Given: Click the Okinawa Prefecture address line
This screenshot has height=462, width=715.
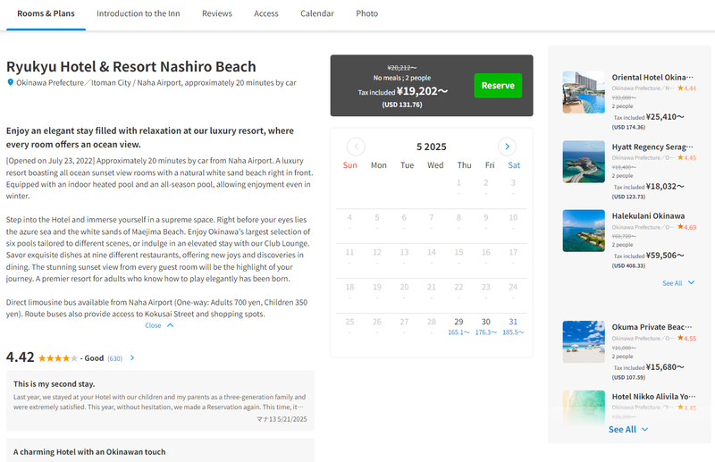Looking at the screenshot, I should [156, 82].
